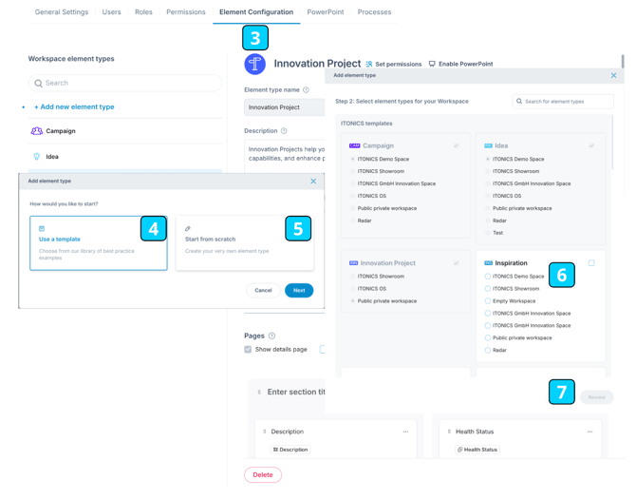Click the Campaign CAM badge icon

coord(354,145)
